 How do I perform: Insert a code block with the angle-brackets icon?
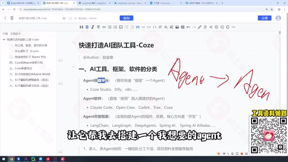[x=155, y=27]
